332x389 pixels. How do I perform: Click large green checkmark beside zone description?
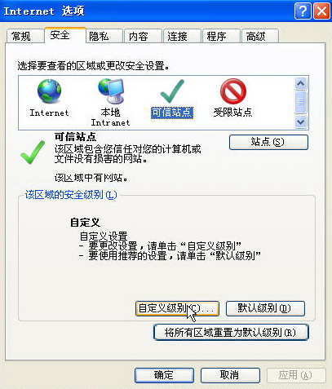[x=33, y=153]
